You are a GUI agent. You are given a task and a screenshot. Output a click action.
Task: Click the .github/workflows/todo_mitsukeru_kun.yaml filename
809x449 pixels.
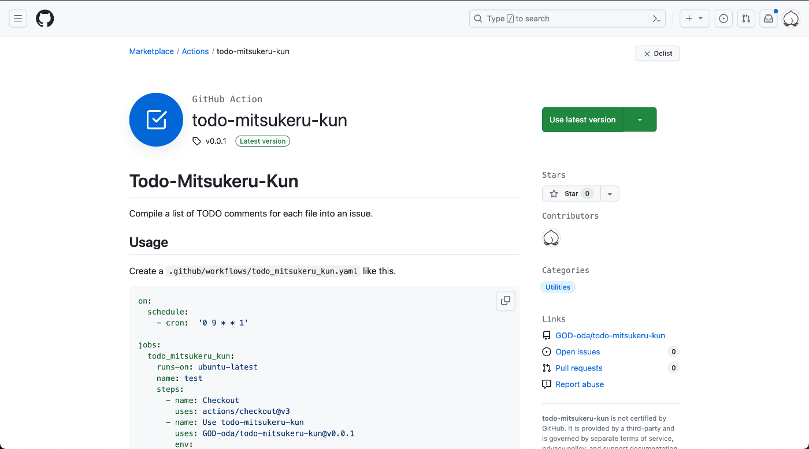(263, 271)
